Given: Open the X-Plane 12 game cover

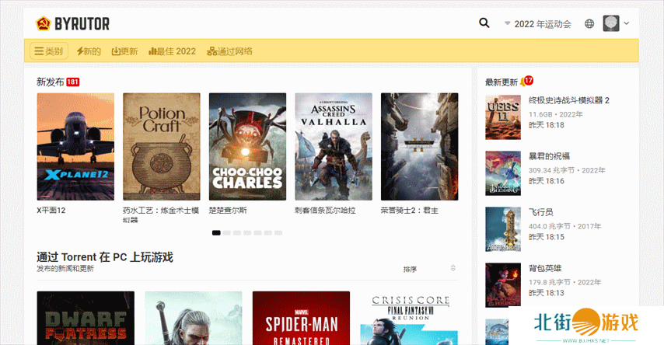Looking at the screenshot, I should pos(75,147).
